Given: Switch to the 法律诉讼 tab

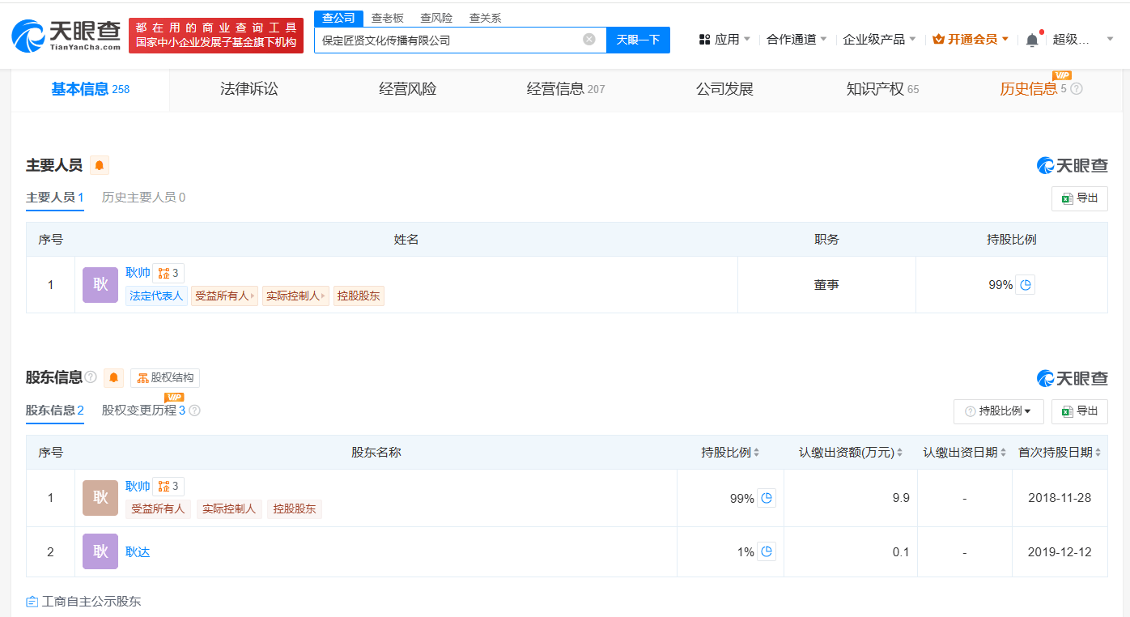Looking at the screenshot, I should point(249,89).
